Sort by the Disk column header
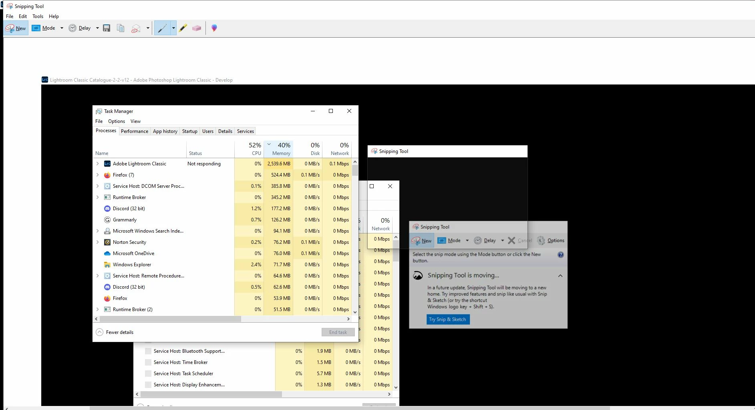 click(308, 149)
